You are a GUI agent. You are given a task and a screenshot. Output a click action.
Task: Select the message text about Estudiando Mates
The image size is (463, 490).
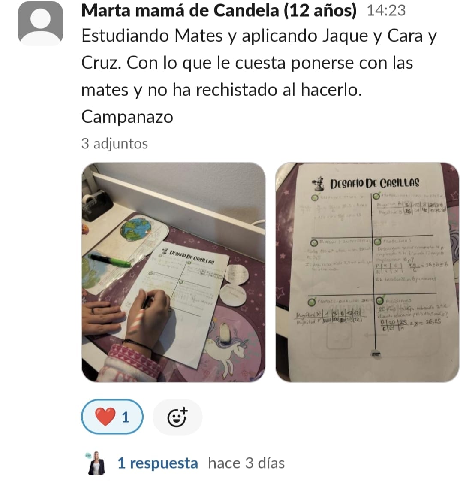pyautogui.click(x=259, y=63)
